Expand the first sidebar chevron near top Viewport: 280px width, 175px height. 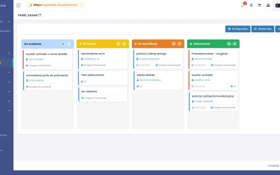[9, 22]
